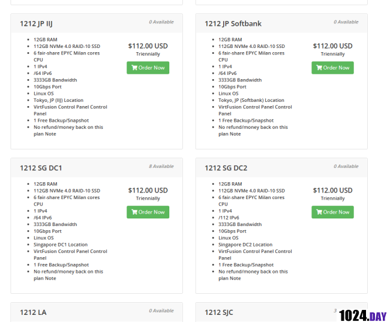Image resolution: width=390 pixels, height=322 pixels.
Task: Click the 1212 SG DC1 heading
Action: point(41,168)
